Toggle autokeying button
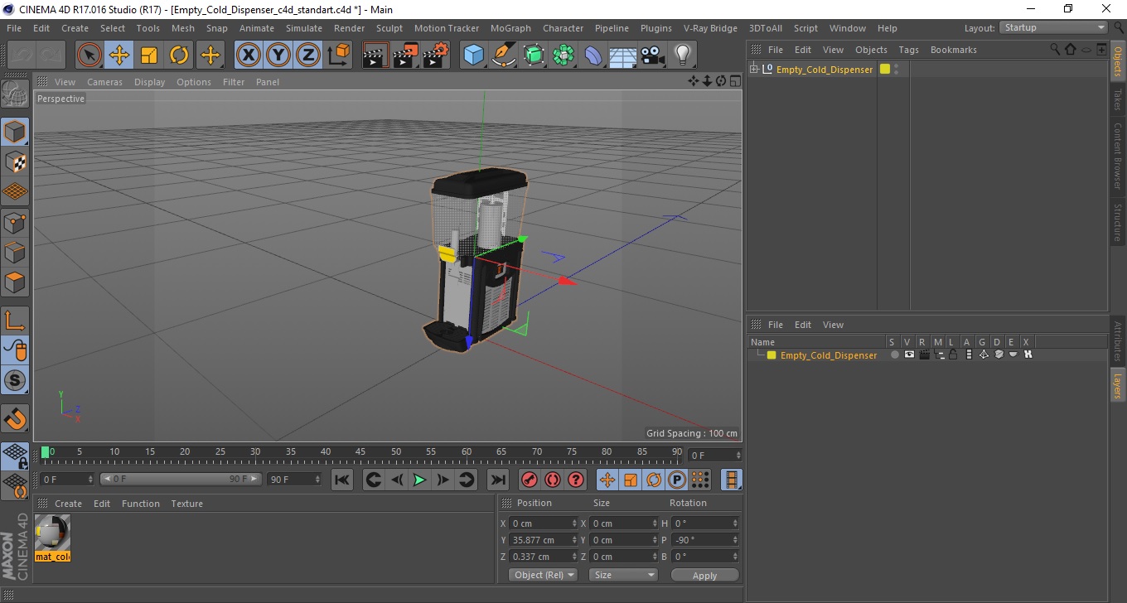This screenshot has height=603, width=1127. click(x=553, y=480)
